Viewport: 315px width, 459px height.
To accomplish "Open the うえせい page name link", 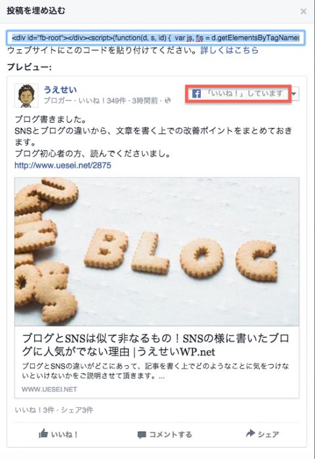I will coord(60,90).
